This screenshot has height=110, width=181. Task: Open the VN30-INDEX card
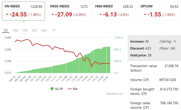pyautogui.click(x=69, y=11)
